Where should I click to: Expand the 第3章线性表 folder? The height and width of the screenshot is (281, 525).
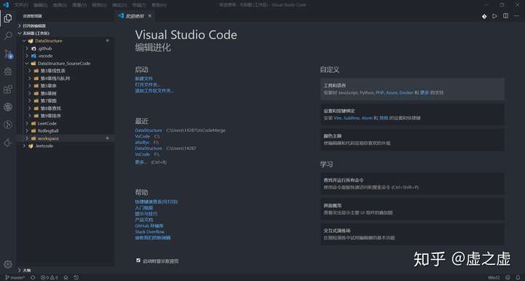coord(29,71)
